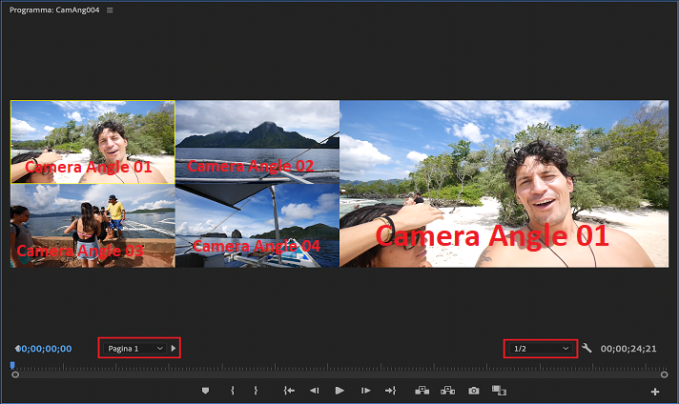Go to In point button
679x404 pixels.
click(x=289, y=391)
